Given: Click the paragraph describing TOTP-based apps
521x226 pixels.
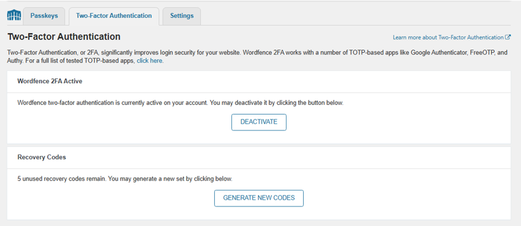Looking at the screenshot, I should coord(257,57).
